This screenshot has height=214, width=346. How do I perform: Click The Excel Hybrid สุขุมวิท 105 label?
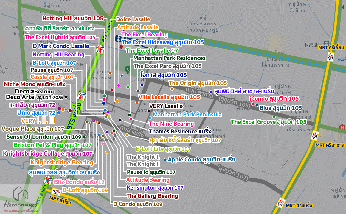[x=60, y=37]
